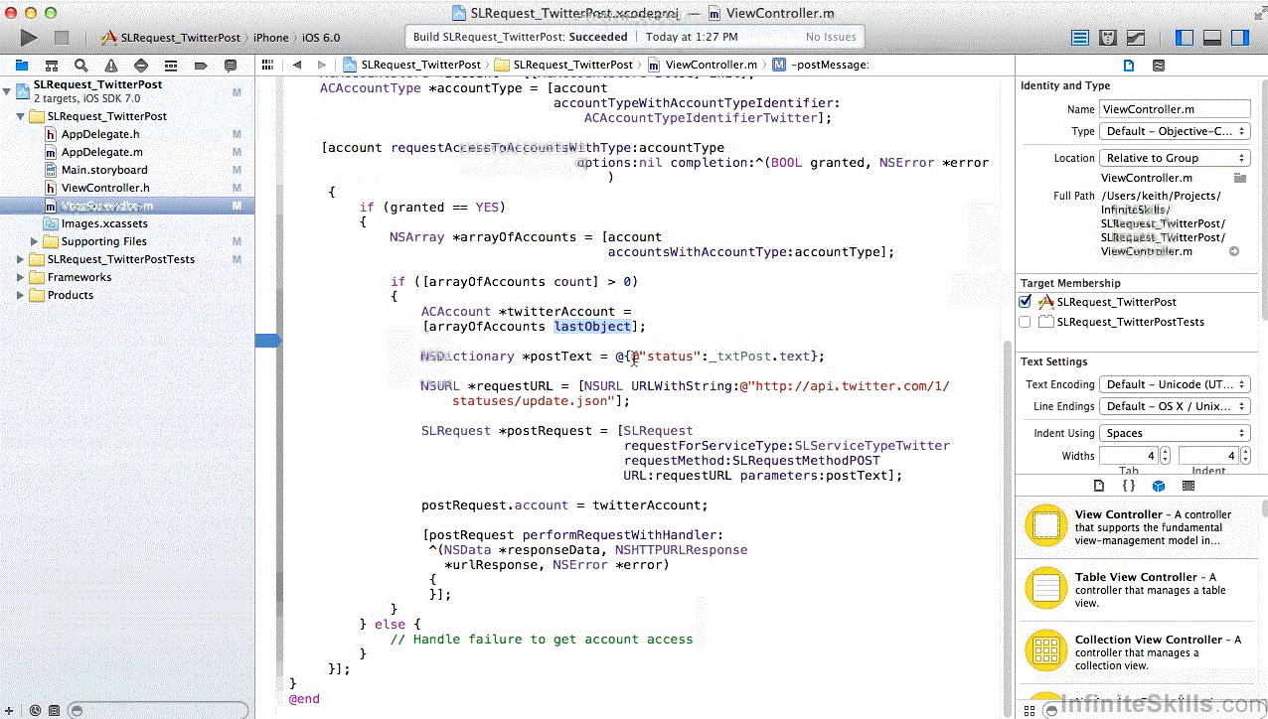Click the Name field in Identity and Type
Screen dimensions: 1268x719
coord(1175,109)
